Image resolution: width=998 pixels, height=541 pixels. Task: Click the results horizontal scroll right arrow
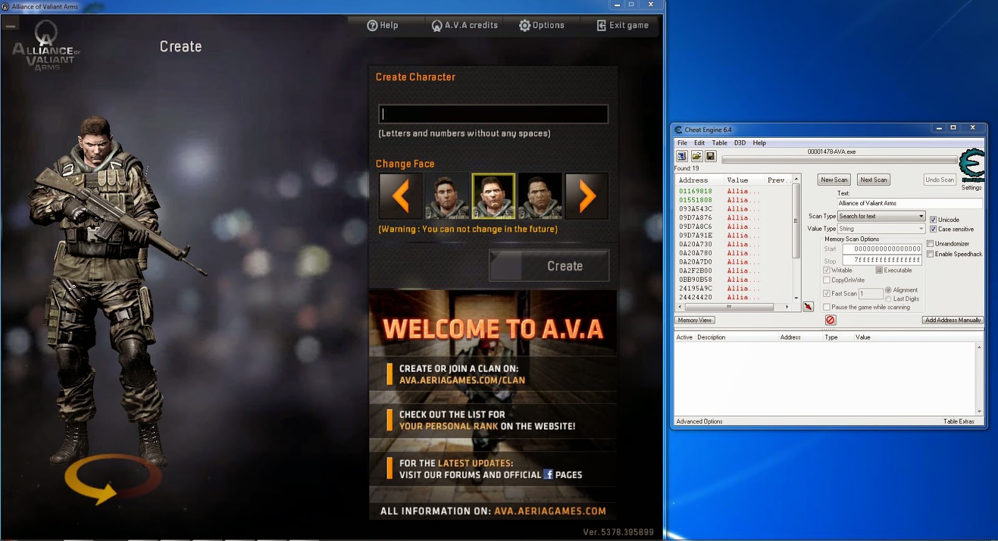(x=787, y=307)
